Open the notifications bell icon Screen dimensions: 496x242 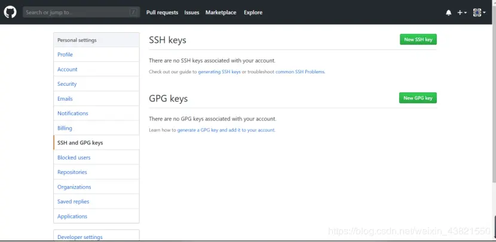(449, 13)
